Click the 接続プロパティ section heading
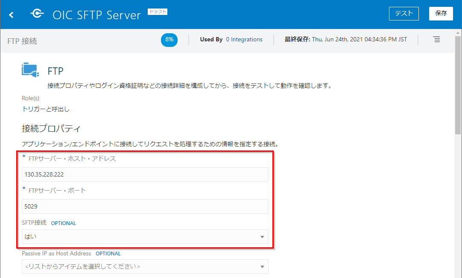The width and height of the screenshot is (462, 278). click(x=51, y=128)
